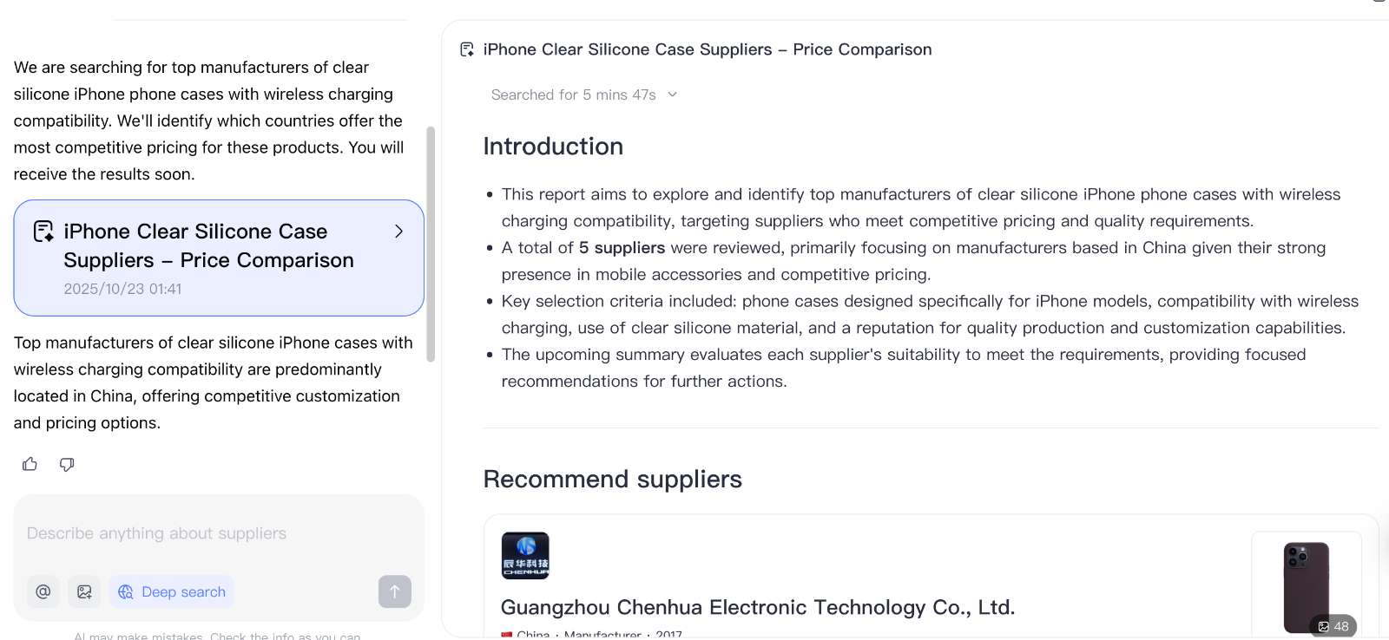Click the report icon beside the panel title
The width and height of the screenshot is (1389, 640).
coord(467,49)
